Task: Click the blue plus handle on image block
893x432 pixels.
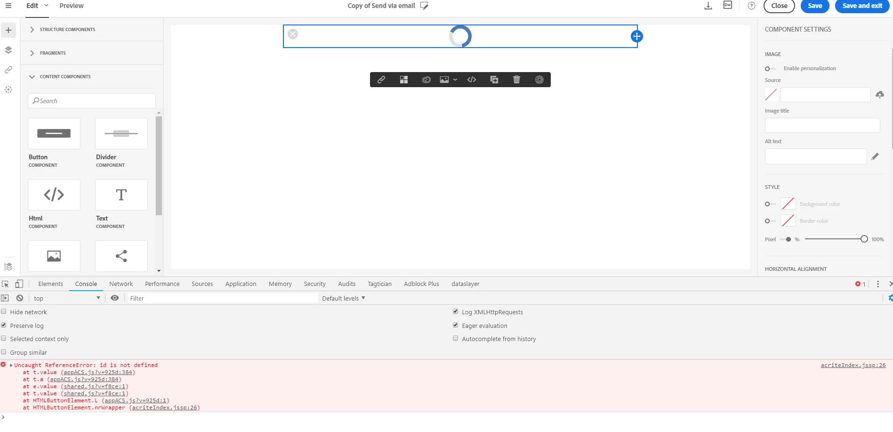Action: click(x=637, y=36)
